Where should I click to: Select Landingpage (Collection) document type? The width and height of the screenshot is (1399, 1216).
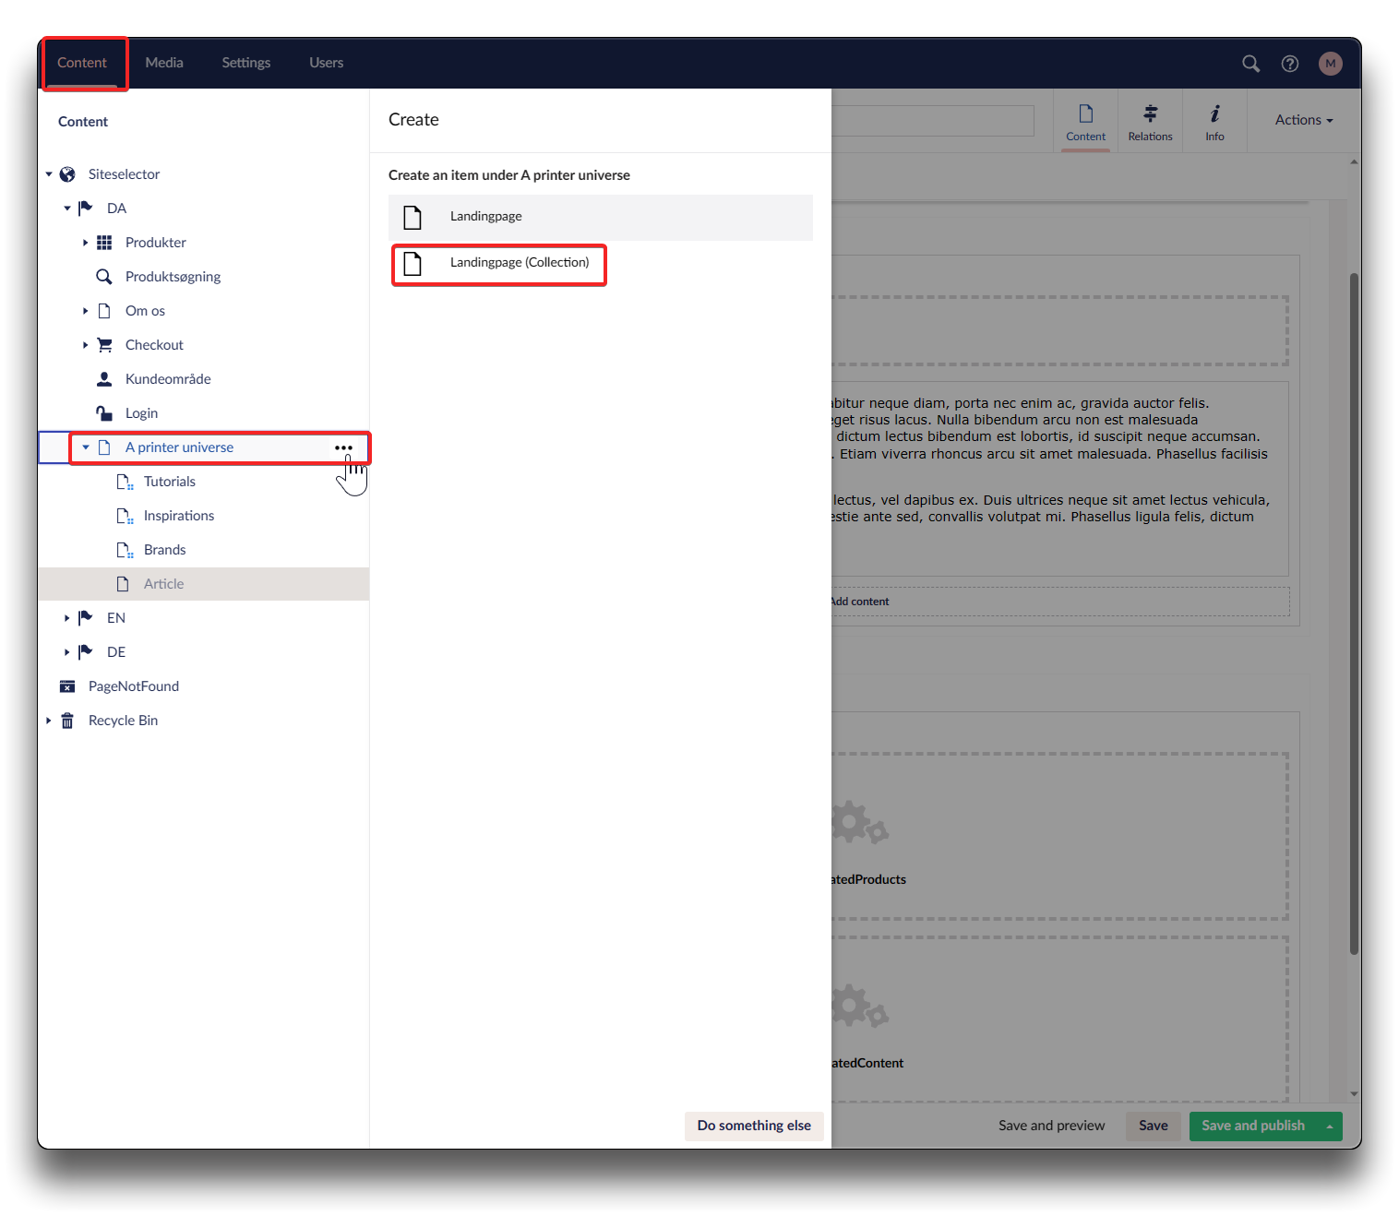click(x=519, y=263)
